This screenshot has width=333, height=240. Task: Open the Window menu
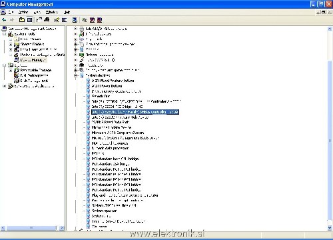[x=52, y=12]
